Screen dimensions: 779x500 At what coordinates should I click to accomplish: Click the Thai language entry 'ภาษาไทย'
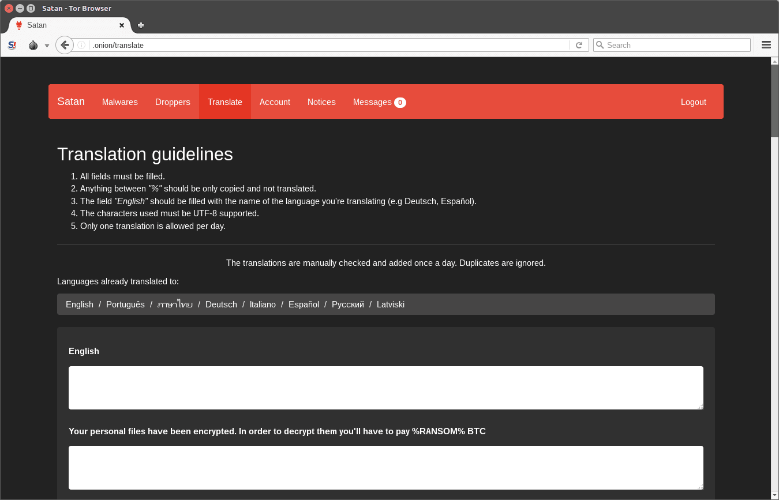coord(175,304)
